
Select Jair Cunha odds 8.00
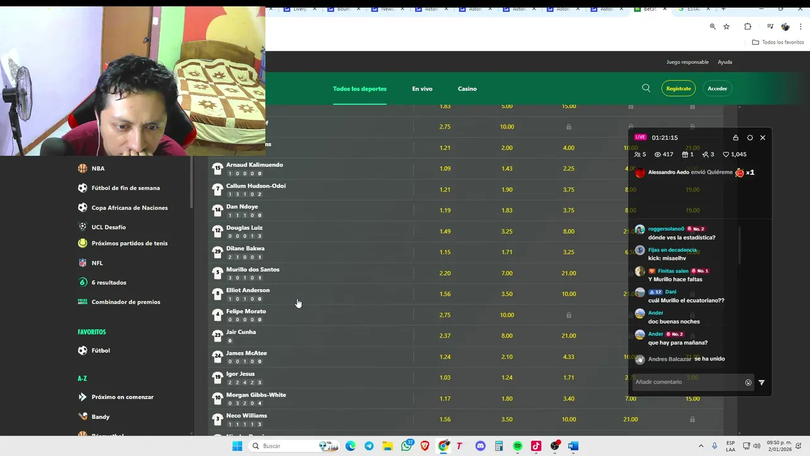pyautogui.click(x=507, y=336)
